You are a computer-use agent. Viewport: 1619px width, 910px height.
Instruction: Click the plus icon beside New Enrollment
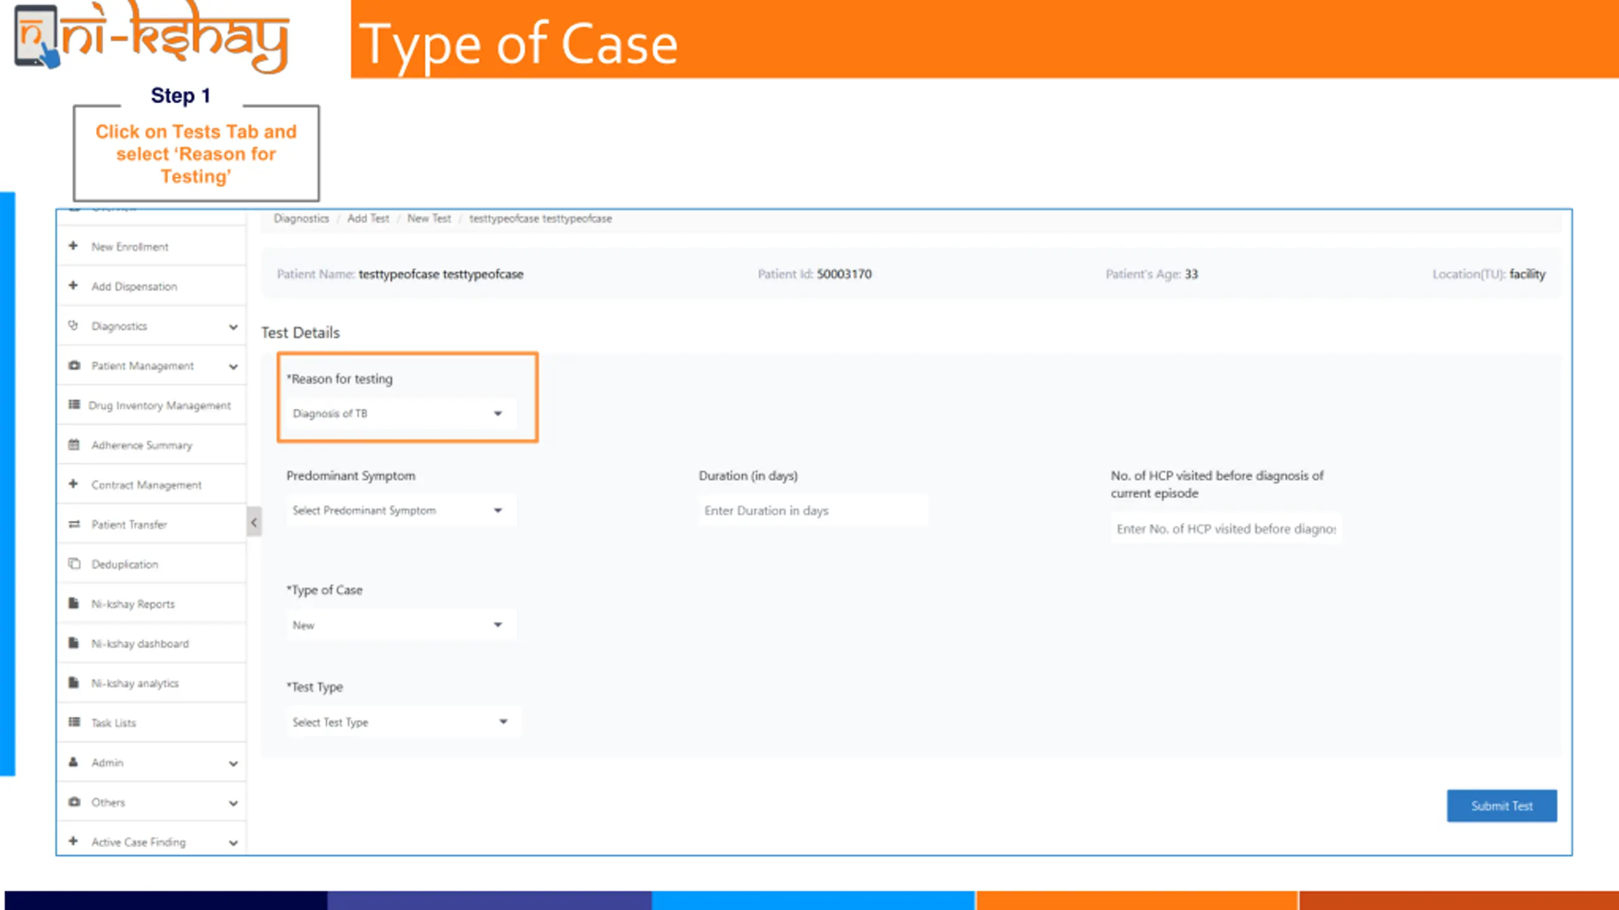pyautogui.click(x=73, y=246)
